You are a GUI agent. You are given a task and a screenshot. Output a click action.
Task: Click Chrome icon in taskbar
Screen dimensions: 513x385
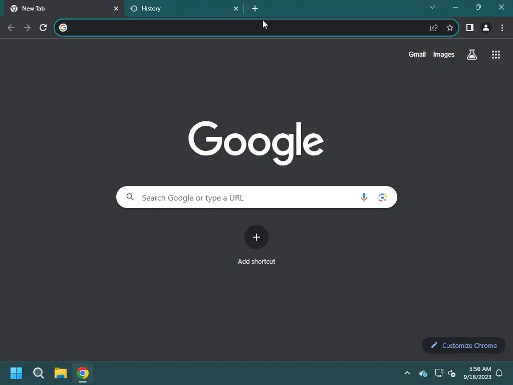pos(83,373)
